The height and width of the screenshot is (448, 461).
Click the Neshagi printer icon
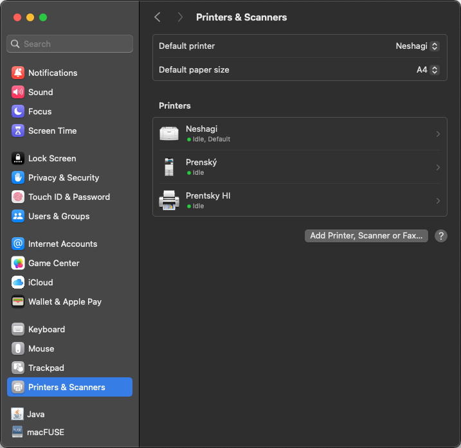pyautogui.click(x=169, y=134)
